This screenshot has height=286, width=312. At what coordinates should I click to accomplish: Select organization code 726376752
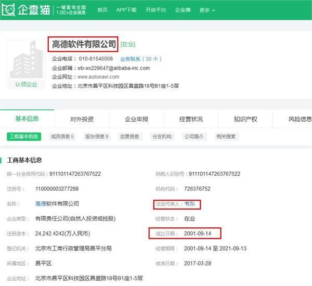tap(197, 189)
